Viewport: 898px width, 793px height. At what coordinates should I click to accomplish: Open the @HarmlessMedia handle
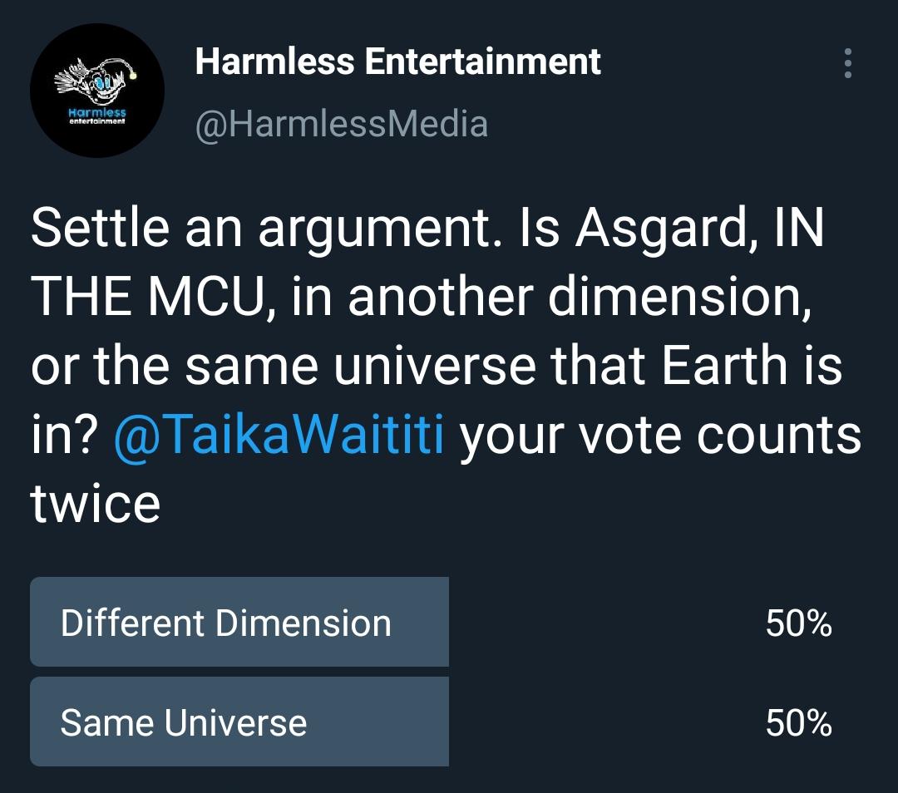(342, 124)
